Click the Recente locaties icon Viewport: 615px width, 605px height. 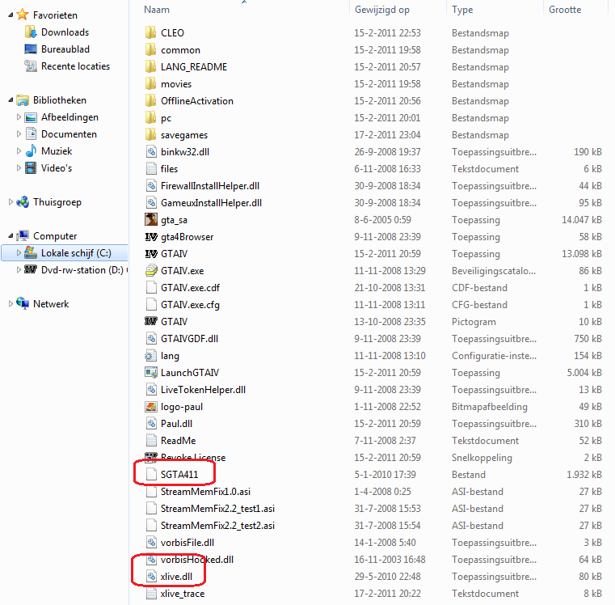pos(31,66)
